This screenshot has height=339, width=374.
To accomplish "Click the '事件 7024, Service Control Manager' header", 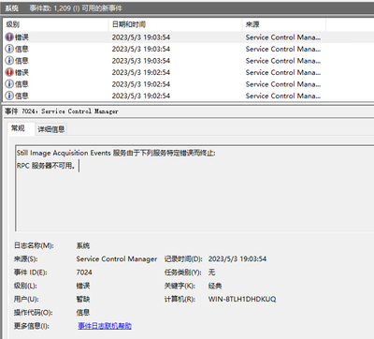I will click(x=62, y=111).
